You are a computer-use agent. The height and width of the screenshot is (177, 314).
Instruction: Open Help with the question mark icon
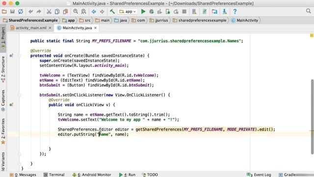pyautogui.click(x=235, y=11)
